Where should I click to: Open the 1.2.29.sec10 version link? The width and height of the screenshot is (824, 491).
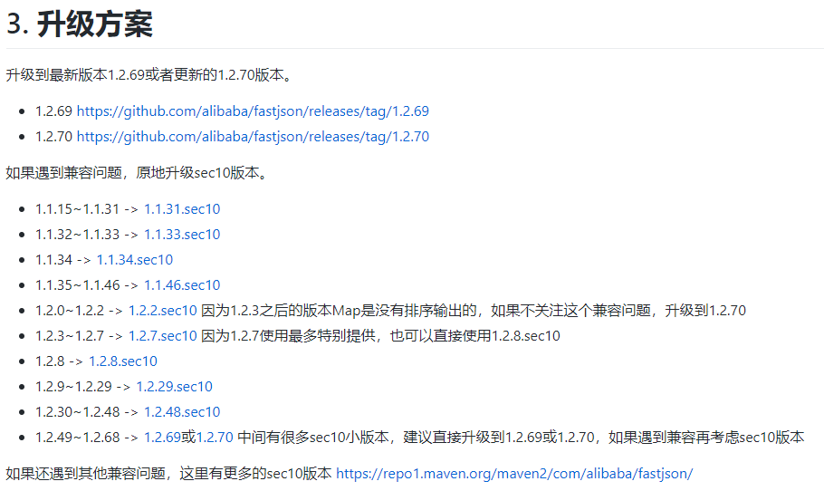tap(174, 387)
